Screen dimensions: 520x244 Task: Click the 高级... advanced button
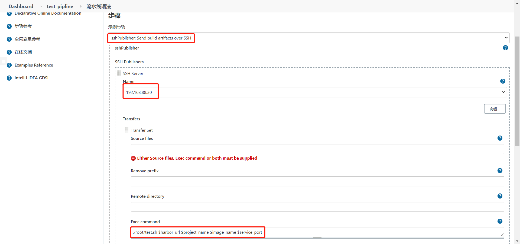pos(495,109)
